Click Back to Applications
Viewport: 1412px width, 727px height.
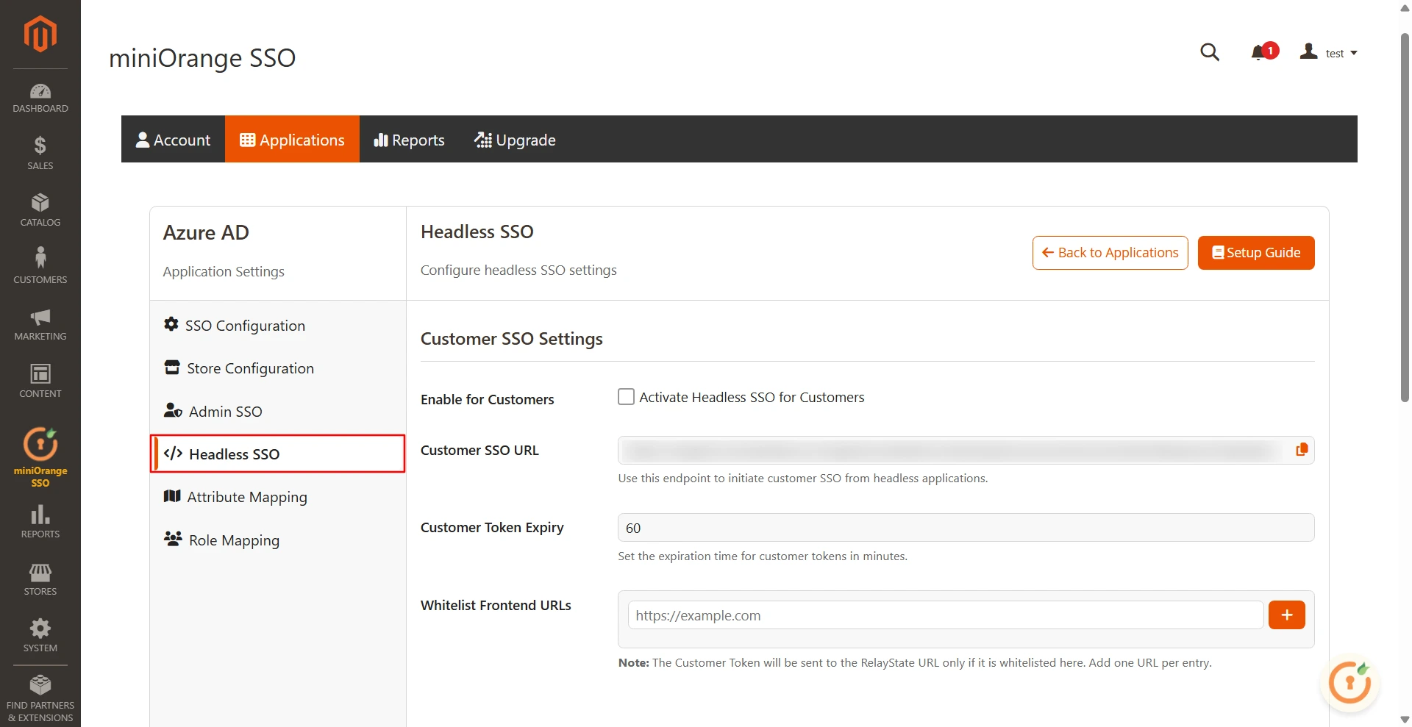1110,252
